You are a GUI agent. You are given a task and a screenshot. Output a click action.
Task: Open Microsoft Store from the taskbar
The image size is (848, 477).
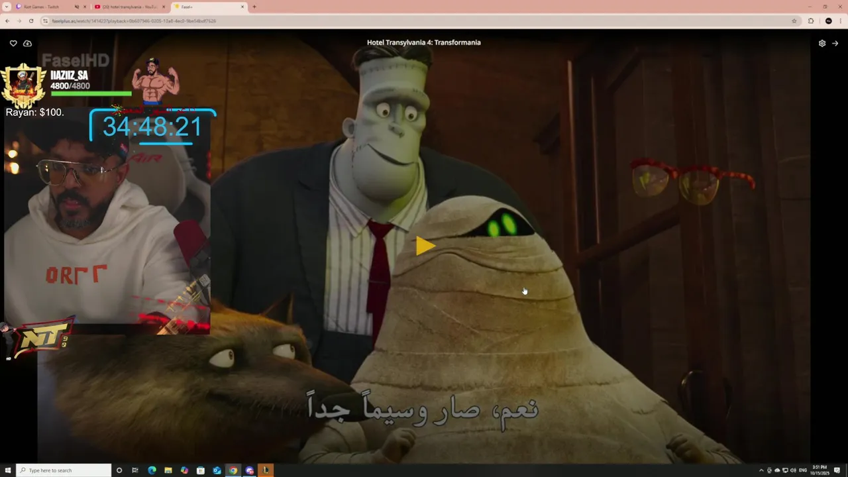201,470
